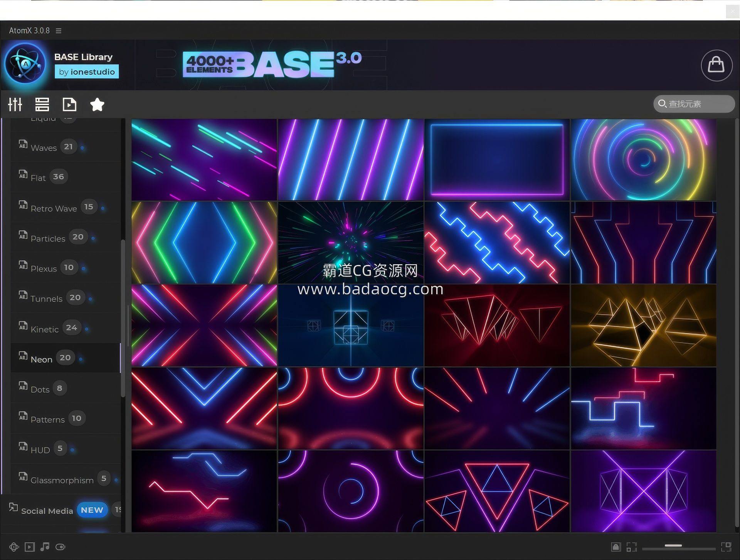Open the neon diagonal dashes thumbnail

(x=204, y=159)
